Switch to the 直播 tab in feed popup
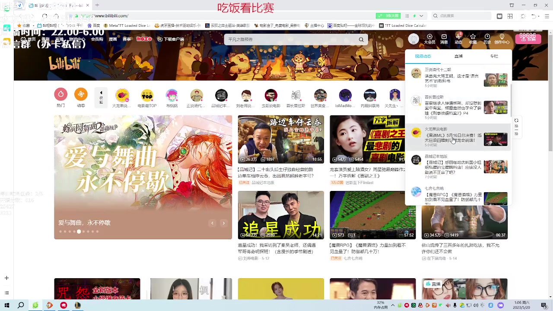Screen dimensions: 553x311 [458, 56]
